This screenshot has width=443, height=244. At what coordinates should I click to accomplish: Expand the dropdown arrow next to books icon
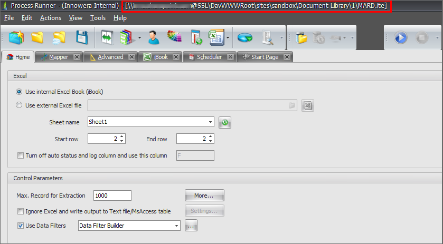coord(139,38)
